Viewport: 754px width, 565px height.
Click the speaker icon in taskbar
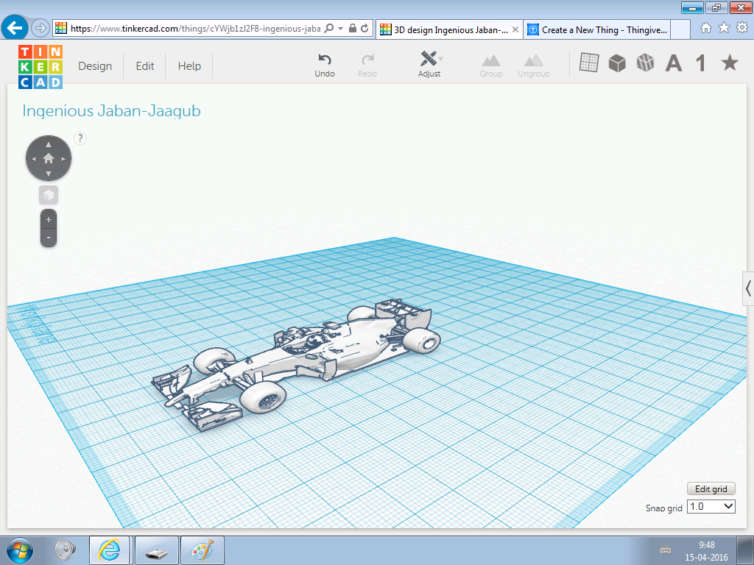[66, 550]
